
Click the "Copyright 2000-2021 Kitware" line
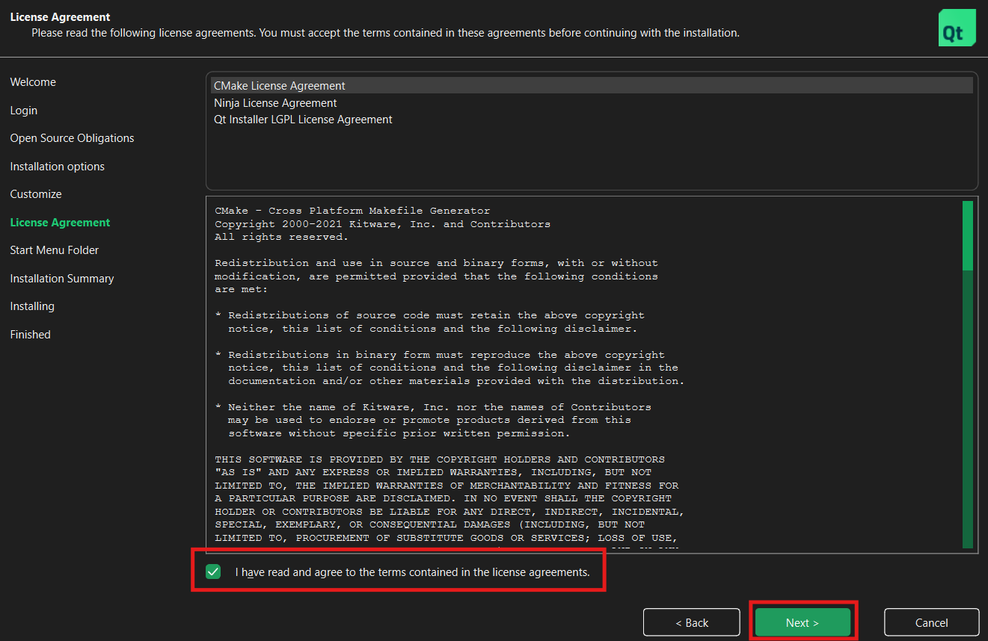click(382, 224)
